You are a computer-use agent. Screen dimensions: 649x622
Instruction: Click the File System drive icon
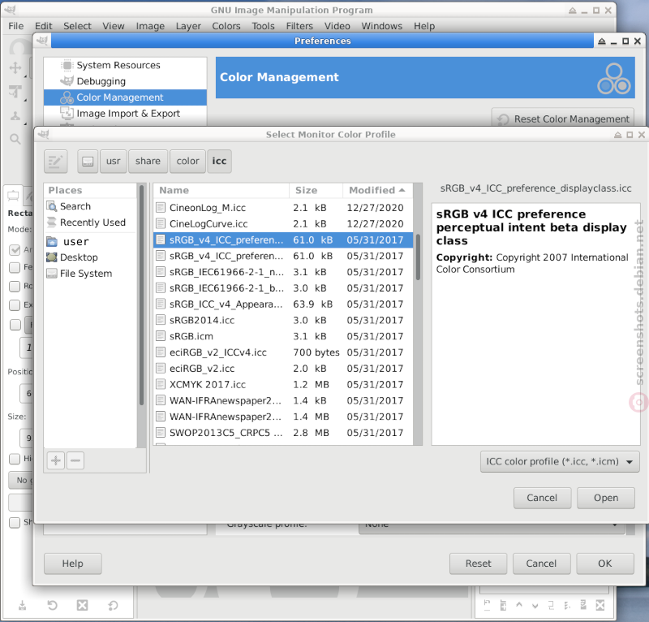(x=52, y=274)
